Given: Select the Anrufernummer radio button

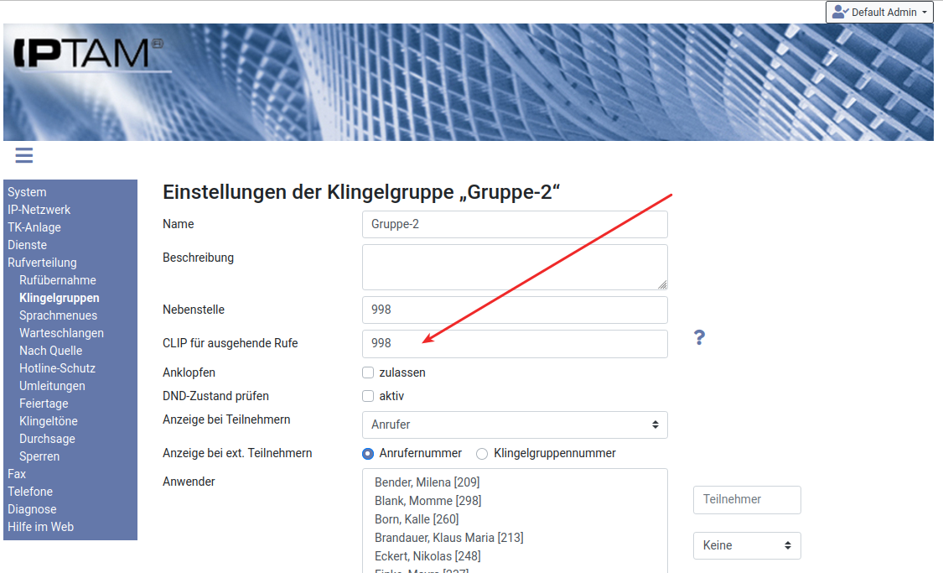Looking at the screenshot, I should pos(368,454).
